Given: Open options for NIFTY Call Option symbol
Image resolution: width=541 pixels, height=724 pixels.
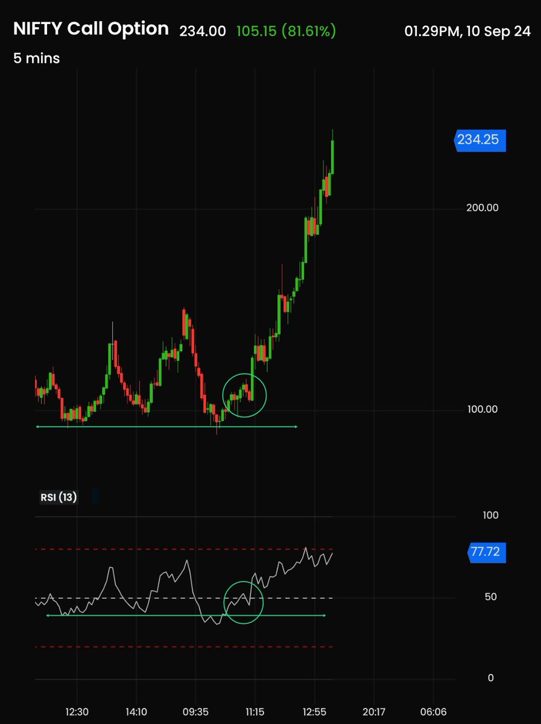Looking at the screenshot, I should 90,28.
